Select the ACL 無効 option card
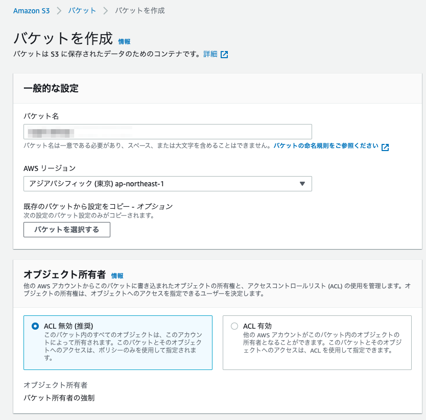 pyautogui.click(x=117, y=342)
